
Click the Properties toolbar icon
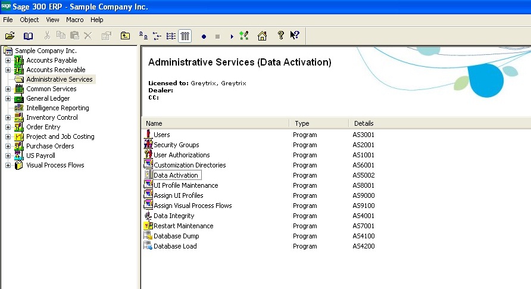point(107,36)
